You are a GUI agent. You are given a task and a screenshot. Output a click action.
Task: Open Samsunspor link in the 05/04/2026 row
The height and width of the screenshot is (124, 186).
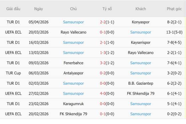pos(73,22)
